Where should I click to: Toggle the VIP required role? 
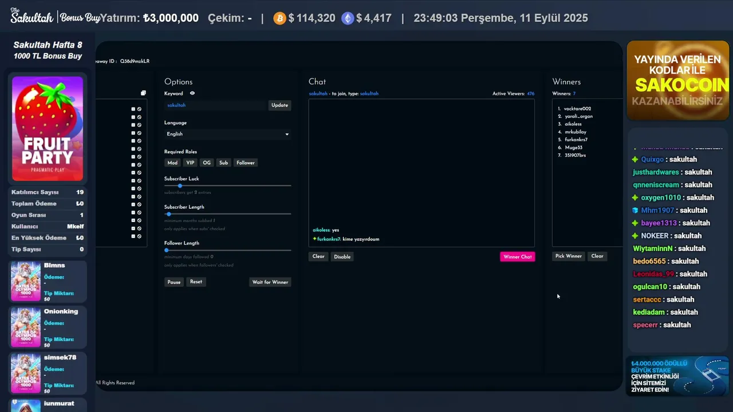click(x=190, y=163)
